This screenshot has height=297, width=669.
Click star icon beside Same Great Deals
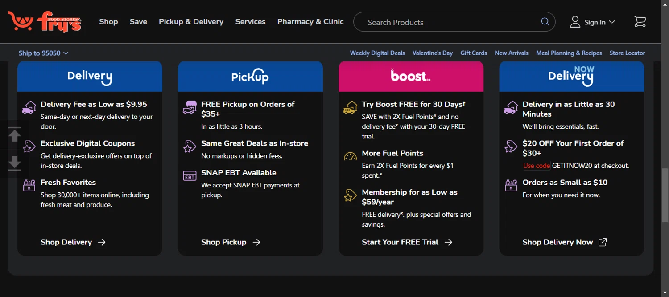point(190,146)
